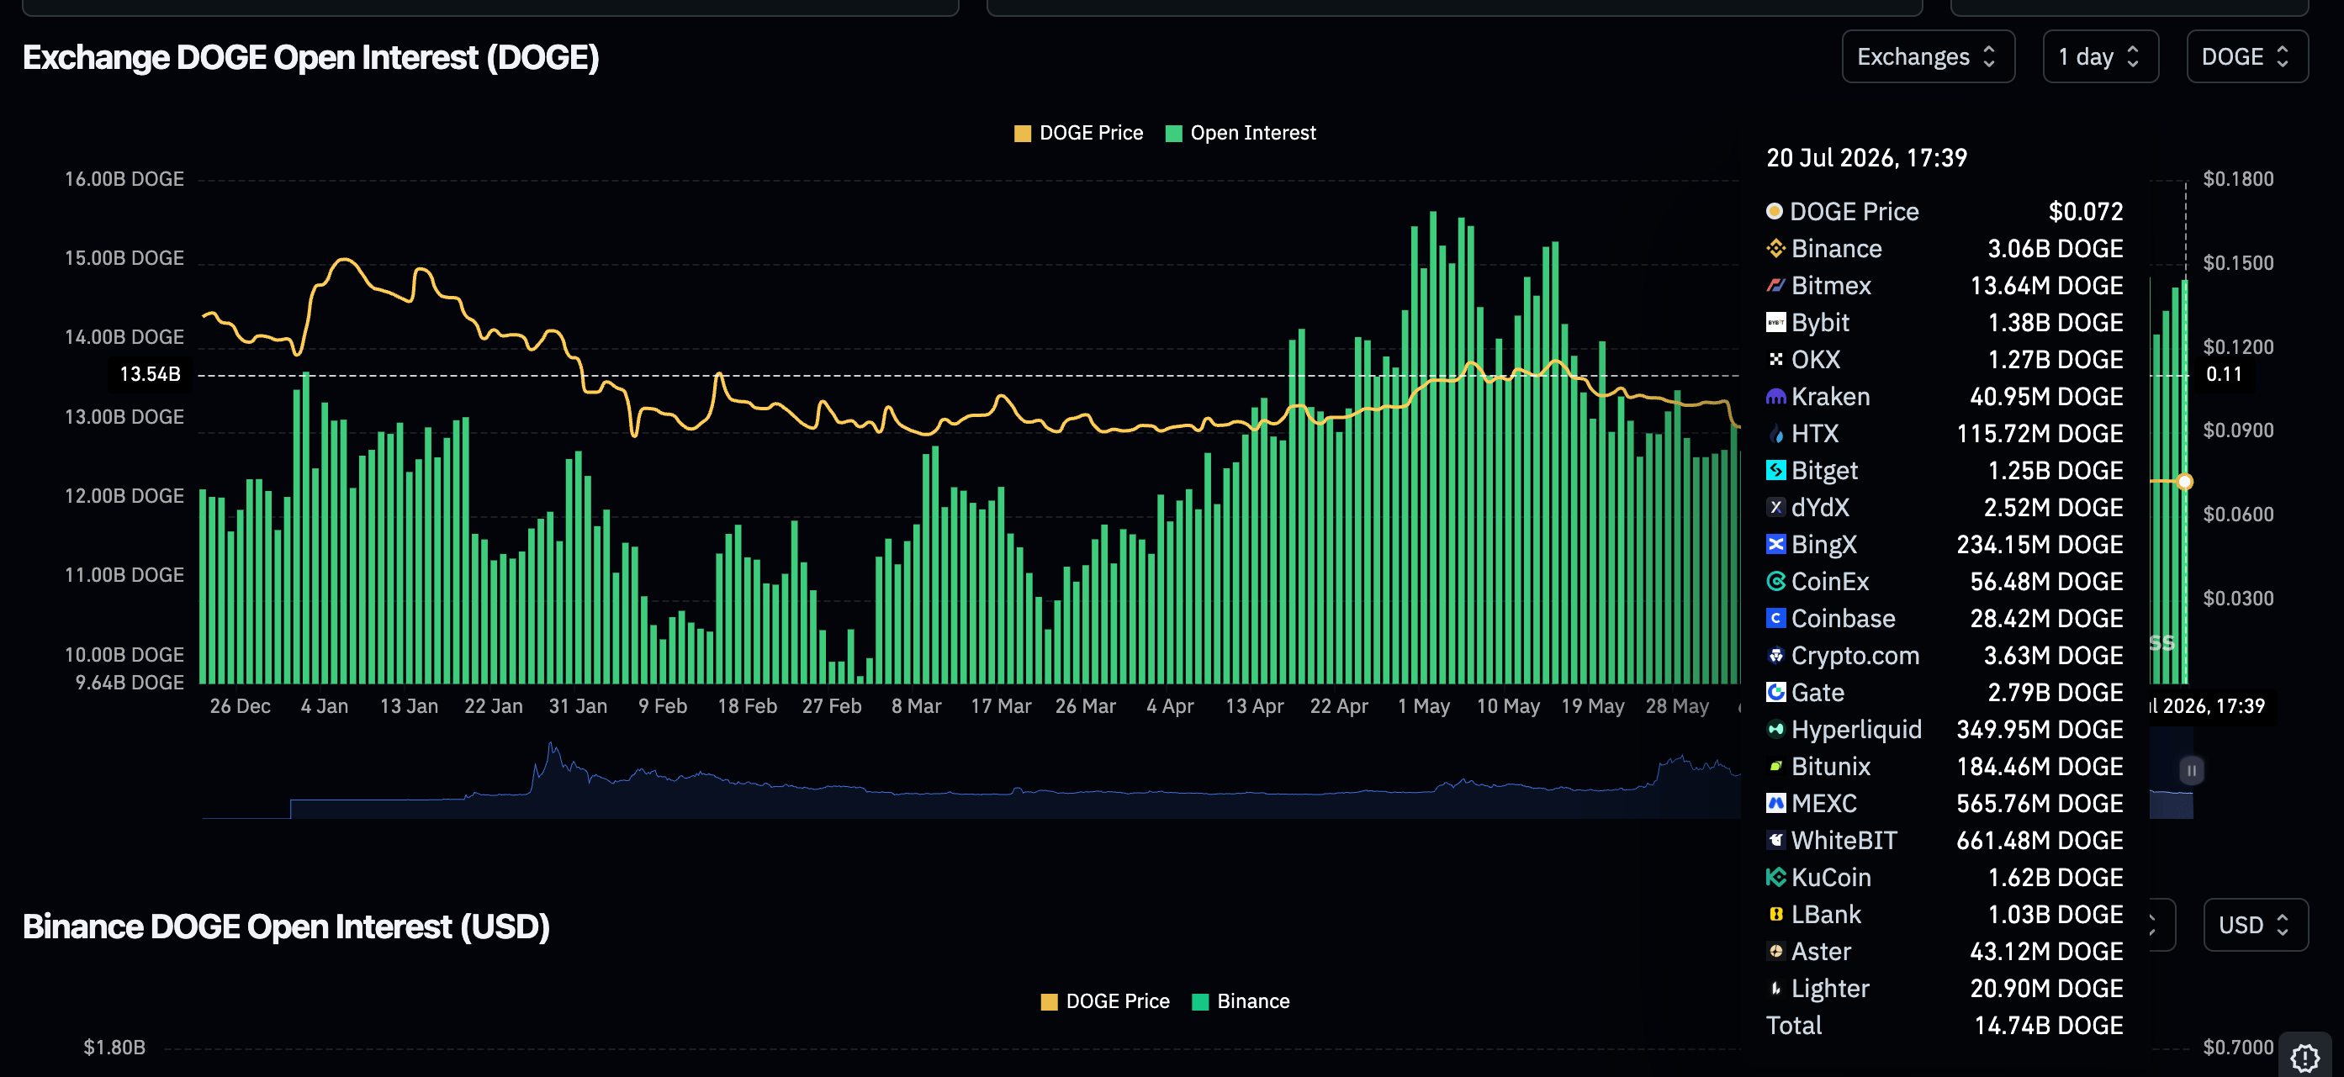
Task: Click the Total 14.74B DOGE value
Action: click(2048, 1025)
